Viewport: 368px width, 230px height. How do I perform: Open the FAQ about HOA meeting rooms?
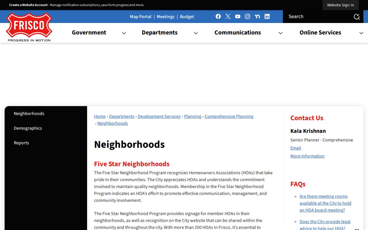325,203
